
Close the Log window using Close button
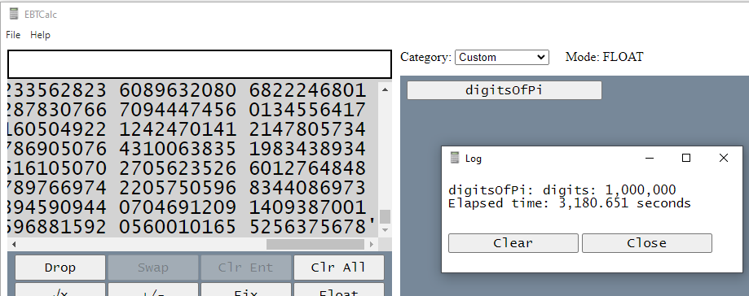click(647, 243)
